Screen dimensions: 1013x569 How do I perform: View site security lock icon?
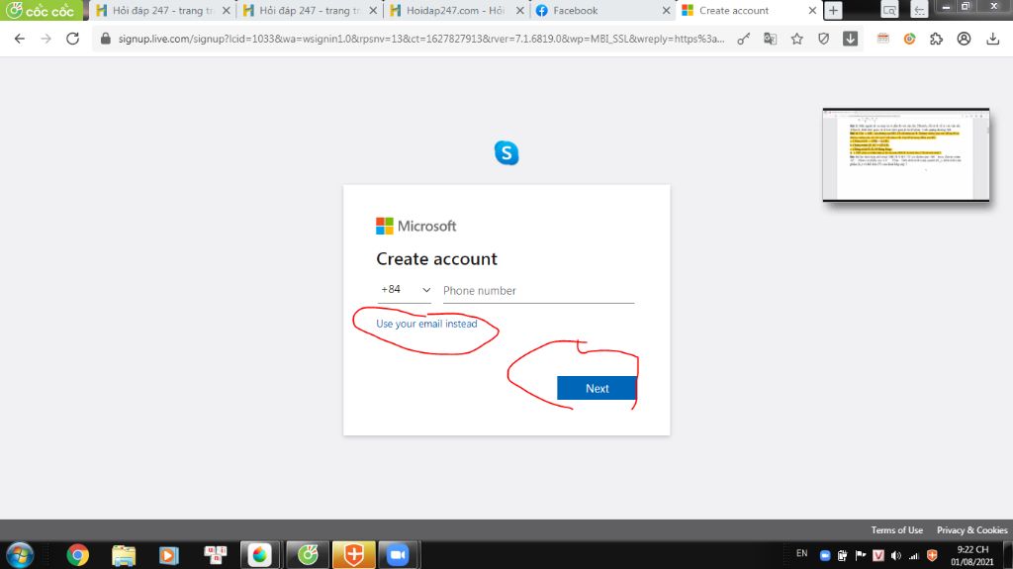pyautogui.click(x=105, y=39)
